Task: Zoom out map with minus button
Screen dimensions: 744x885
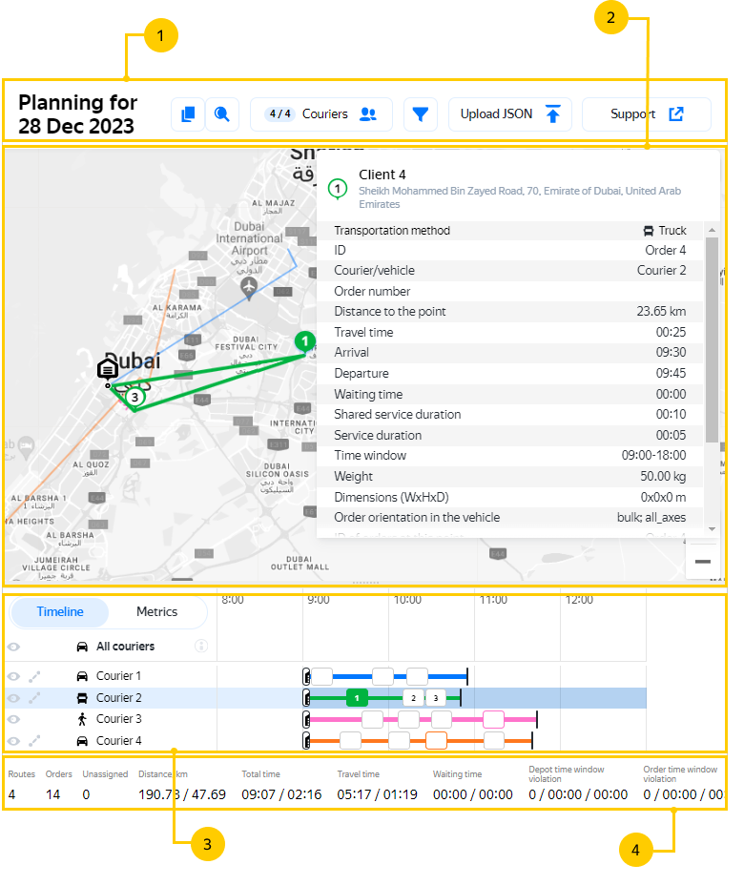Action: (x=702, y=562)
